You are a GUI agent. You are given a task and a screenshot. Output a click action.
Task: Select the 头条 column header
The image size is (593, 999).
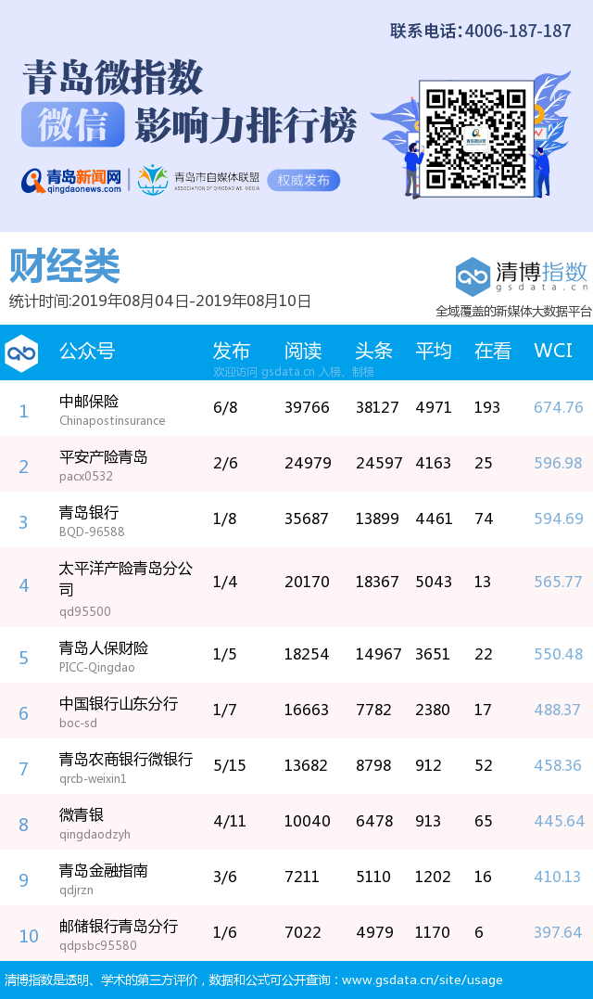click(374, 351)
